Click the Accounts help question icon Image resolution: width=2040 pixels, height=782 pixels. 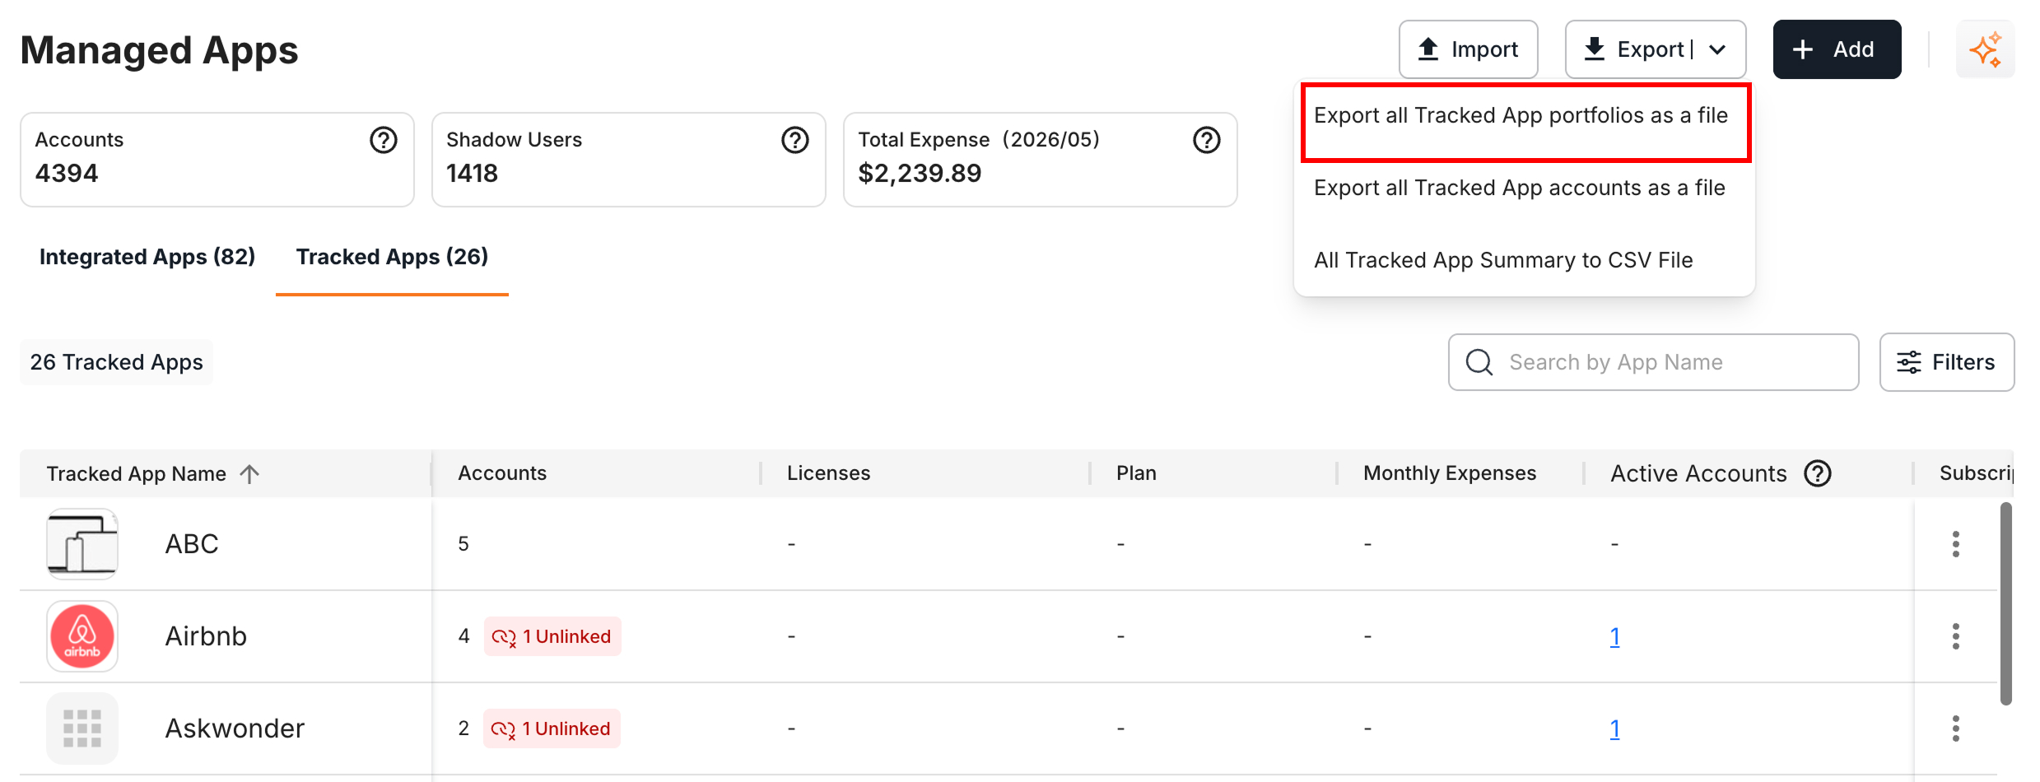[x=383, y=140]
